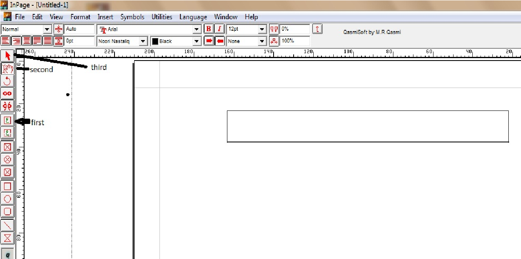Click the red up-arrow toolbar button

[317, 29]
